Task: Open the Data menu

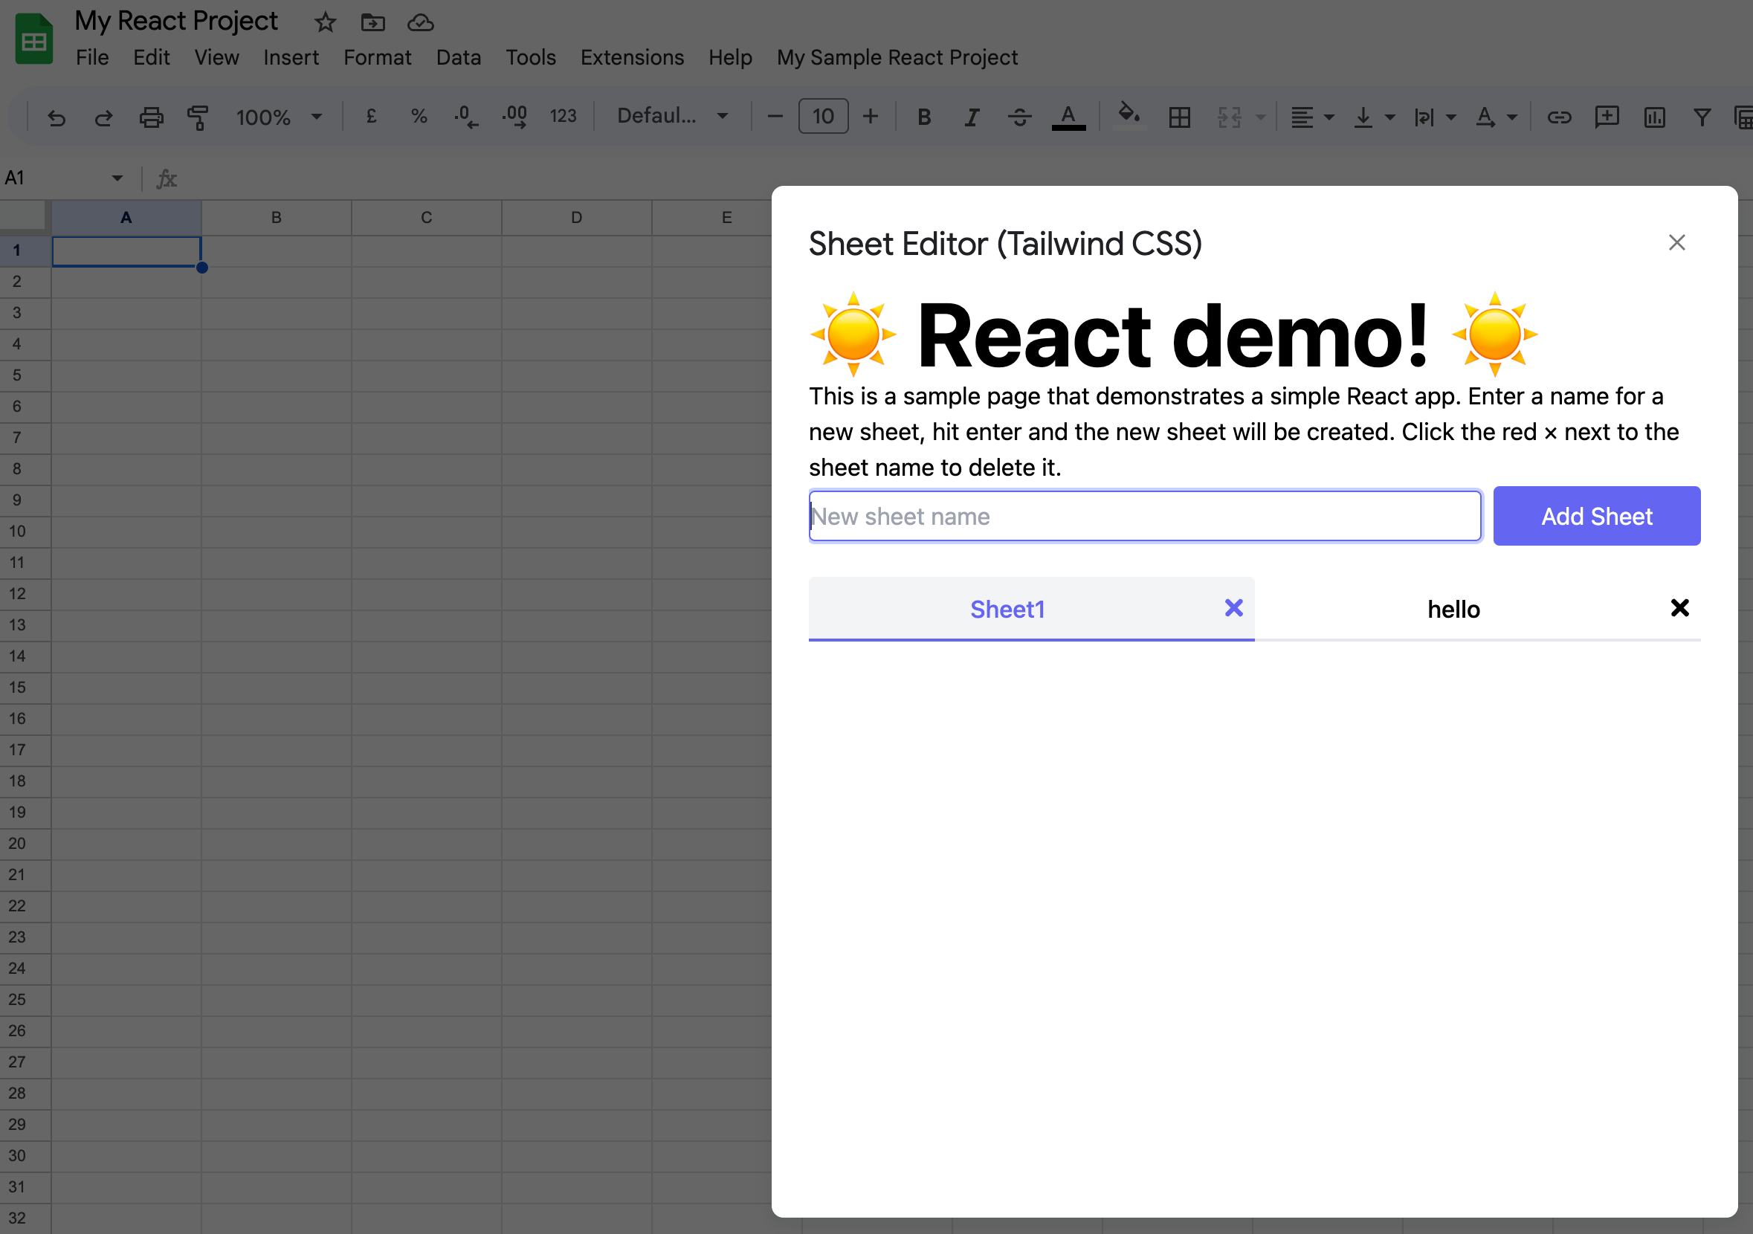Action: coord(459,57)
